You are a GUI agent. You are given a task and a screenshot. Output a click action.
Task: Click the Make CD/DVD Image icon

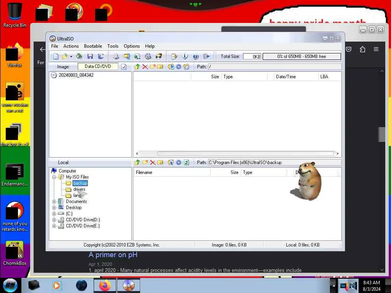[116, 56]
